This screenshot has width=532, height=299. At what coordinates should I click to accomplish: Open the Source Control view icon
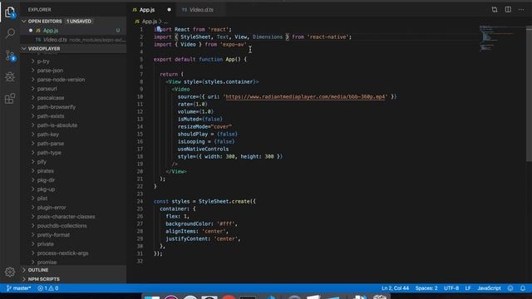click(10, 56)
